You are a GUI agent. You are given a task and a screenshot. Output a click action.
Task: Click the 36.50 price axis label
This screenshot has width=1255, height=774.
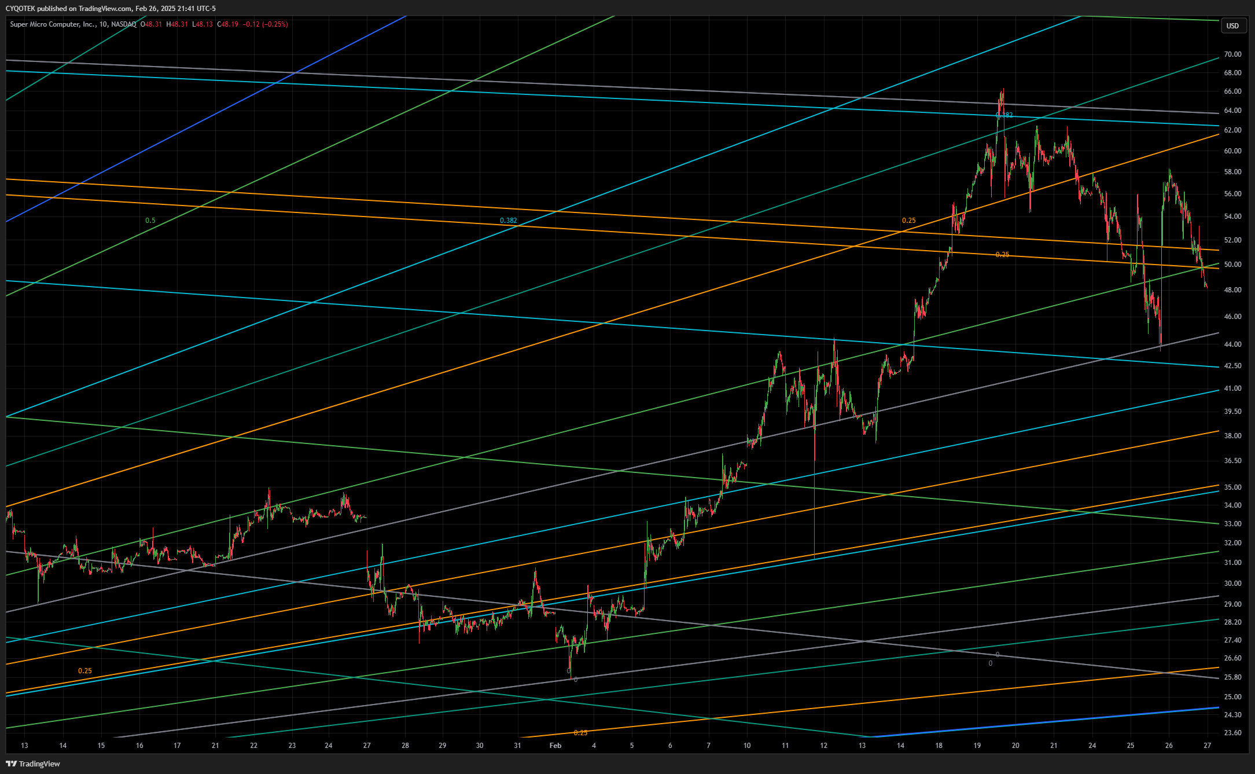click(x=1232, y=461)
